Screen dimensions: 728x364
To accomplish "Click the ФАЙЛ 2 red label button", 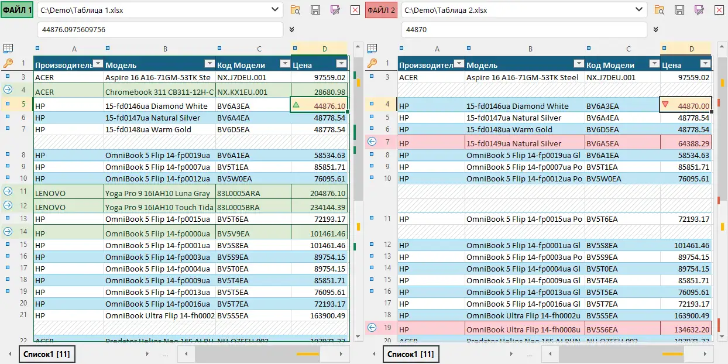I will click(x=382, y=10).
